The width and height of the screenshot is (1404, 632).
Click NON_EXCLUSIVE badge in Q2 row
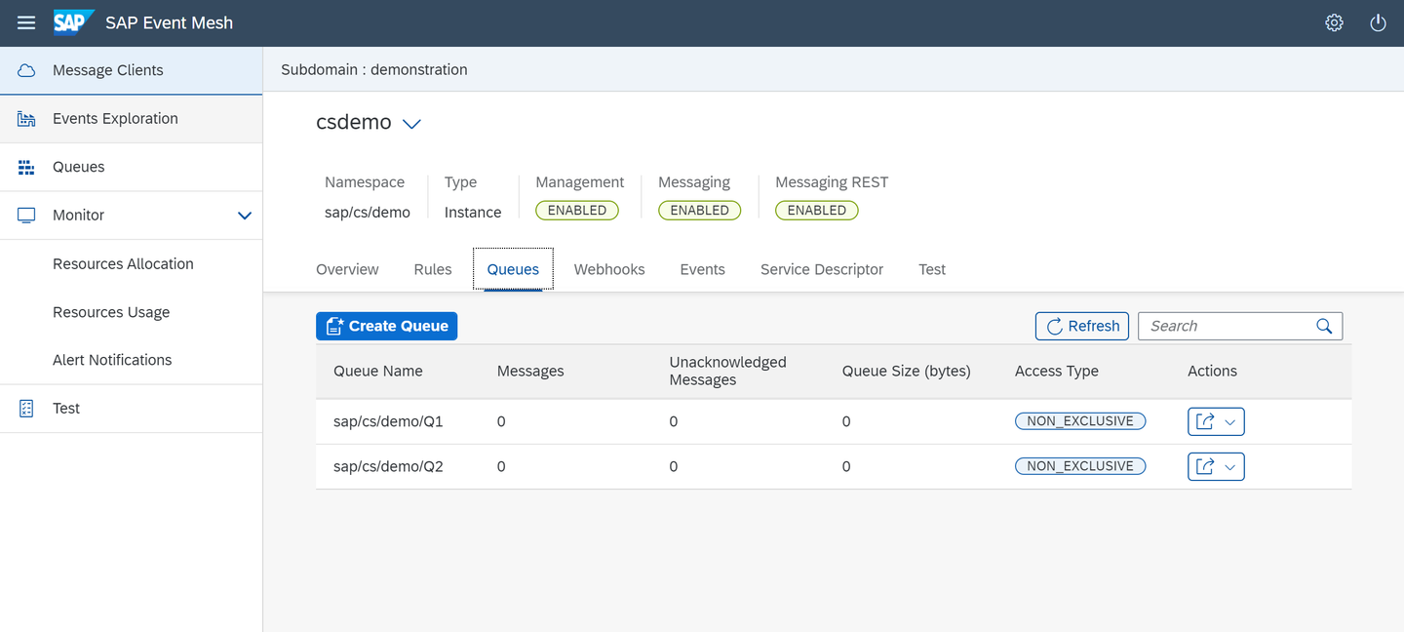click(x=1080, y=466)
